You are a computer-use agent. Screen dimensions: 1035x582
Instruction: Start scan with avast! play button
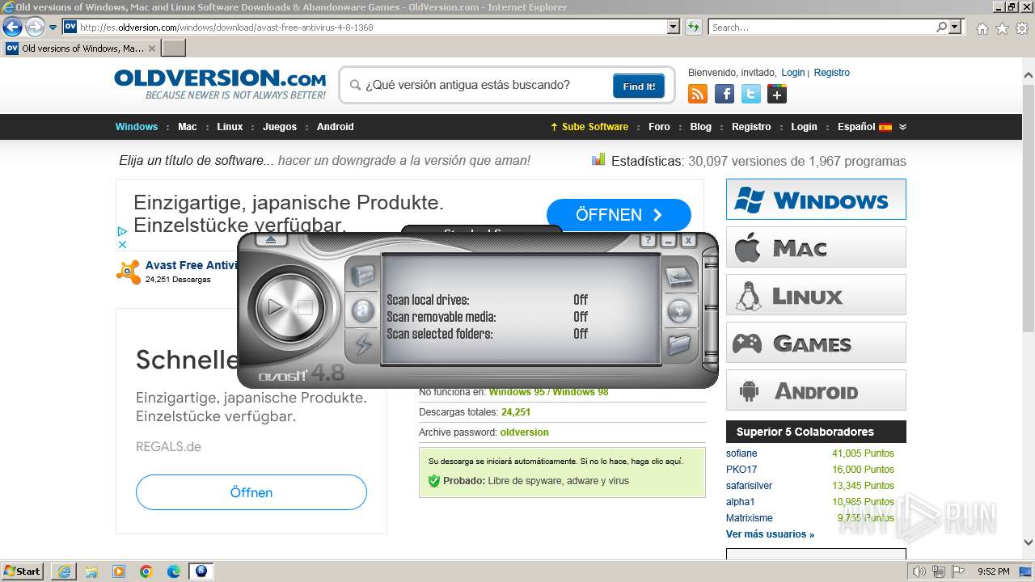(x=276, y=307)
